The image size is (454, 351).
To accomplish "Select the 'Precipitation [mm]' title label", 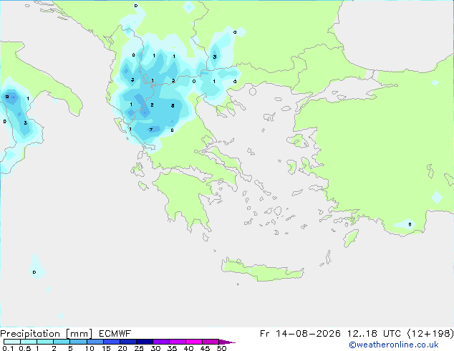I will click(47, 334).
